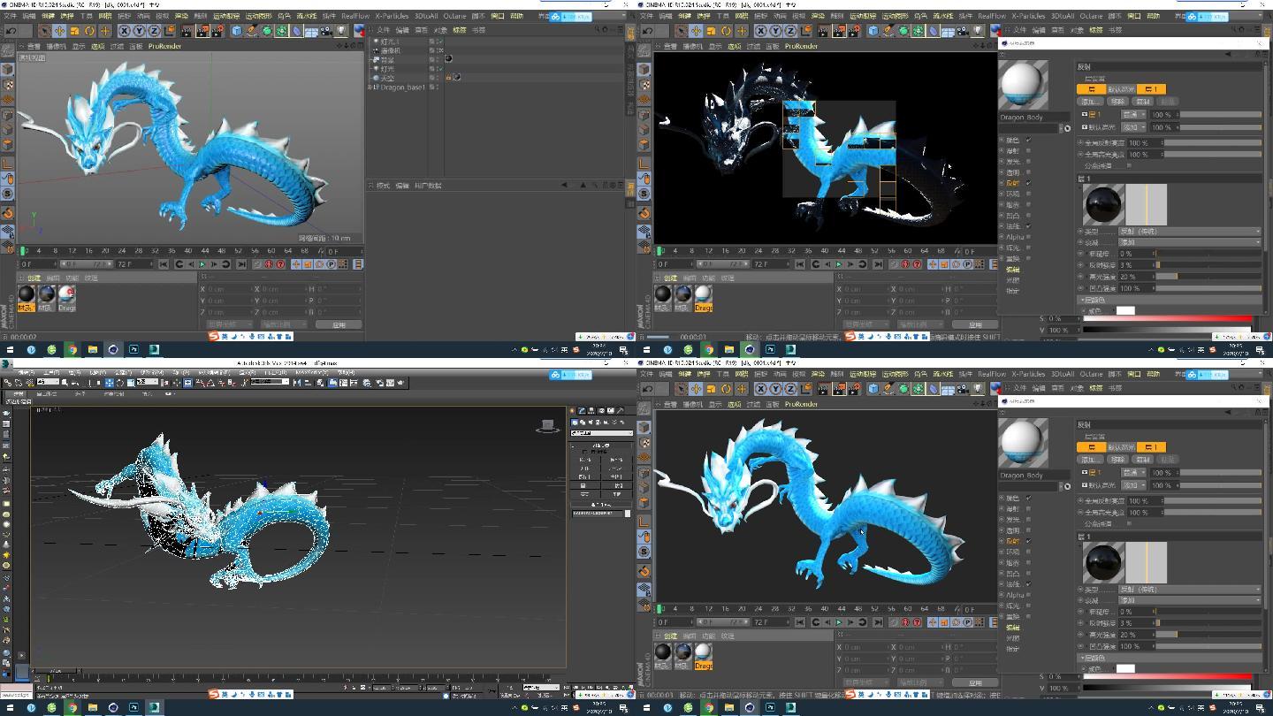Screen dimensions: 1273x716
Task: Click Camera object icon in top-left Cinema 4D toolbar
Action: pyautogui.click(x=326, y=31)
